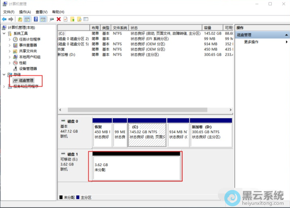The height and width of the screenshot is (208, 290).
Task: Click the red X delete icon
Action: click(59, 19)
